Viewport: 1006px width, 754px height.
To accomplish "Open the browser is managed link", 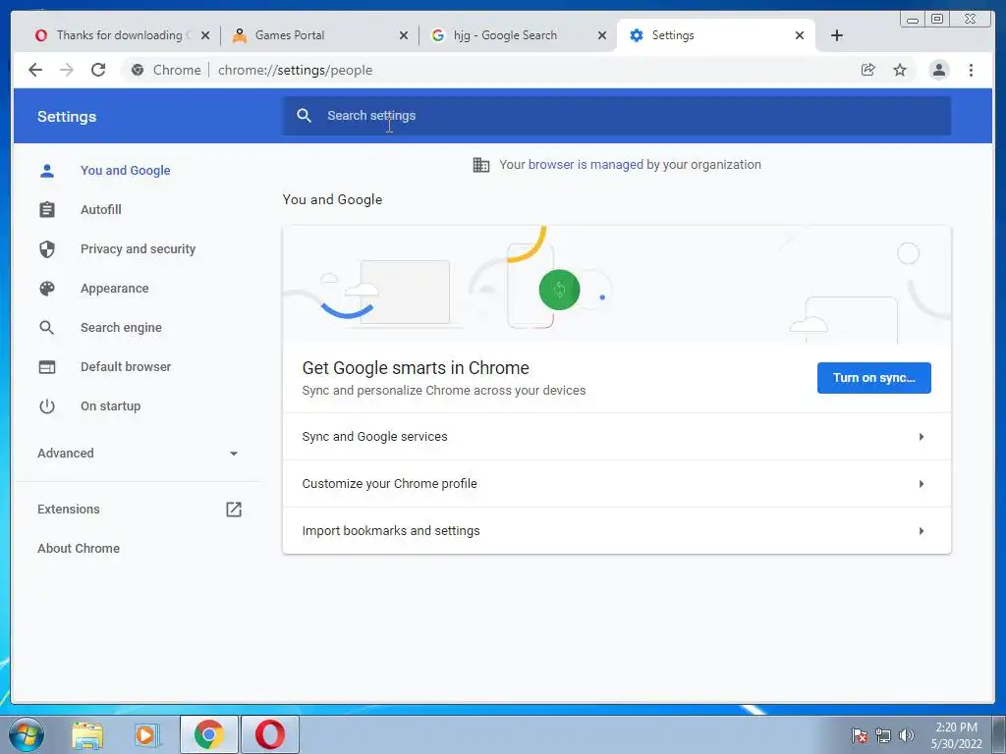I will tap(586, 165).
